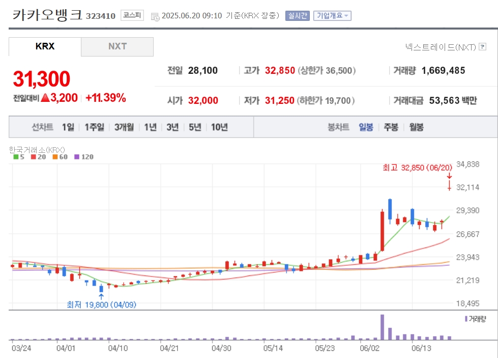Click the 코스피 market badge
498x358 pixels.
[132, 15]
